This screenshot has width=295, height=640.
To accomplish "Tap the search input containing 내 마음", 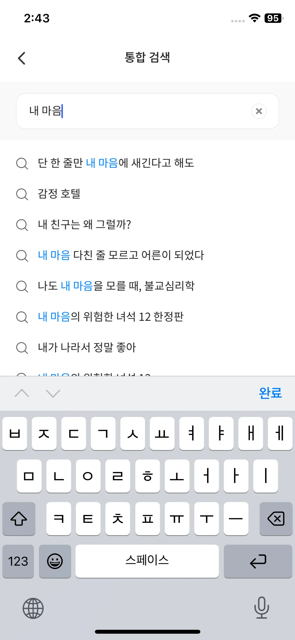I will point(136,111).
